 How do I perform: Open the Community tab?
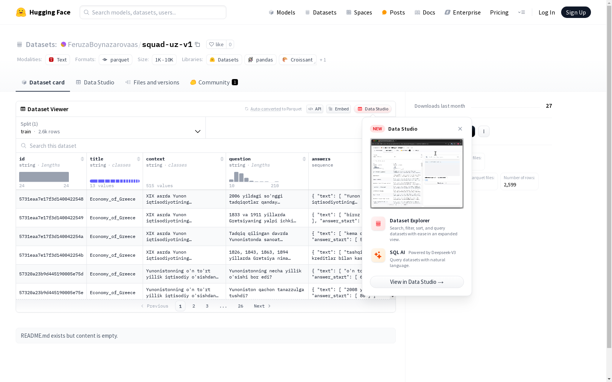point(214,83)
